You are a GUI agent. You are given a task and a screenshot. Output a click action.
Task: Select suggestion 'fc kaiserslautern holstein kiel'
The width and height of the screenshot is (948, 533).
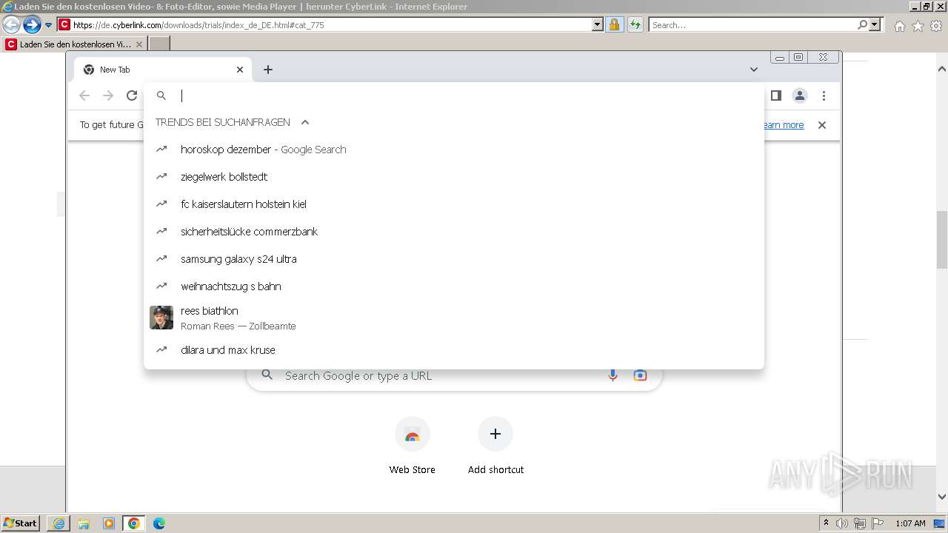point(454,204)
